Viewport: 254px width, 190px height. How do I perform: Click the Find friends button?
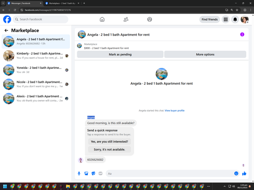(209, 19)
